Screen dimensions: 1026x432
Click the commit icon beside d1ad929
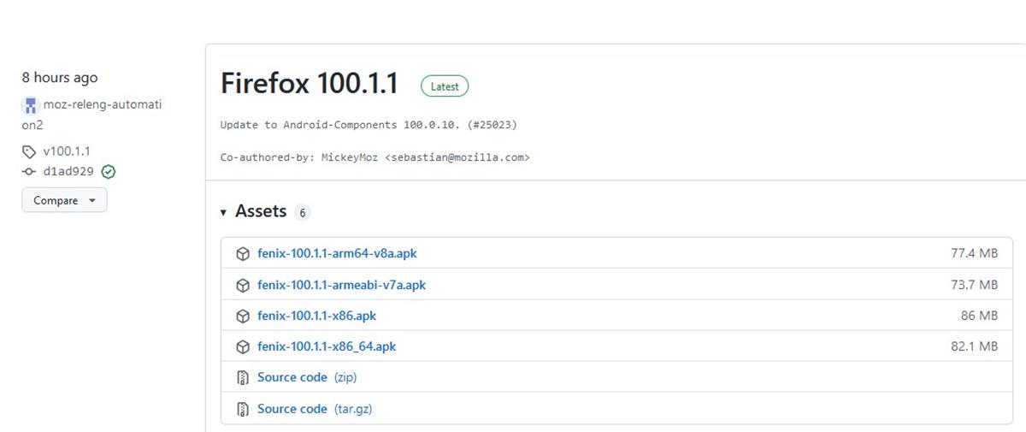point(30,171)
